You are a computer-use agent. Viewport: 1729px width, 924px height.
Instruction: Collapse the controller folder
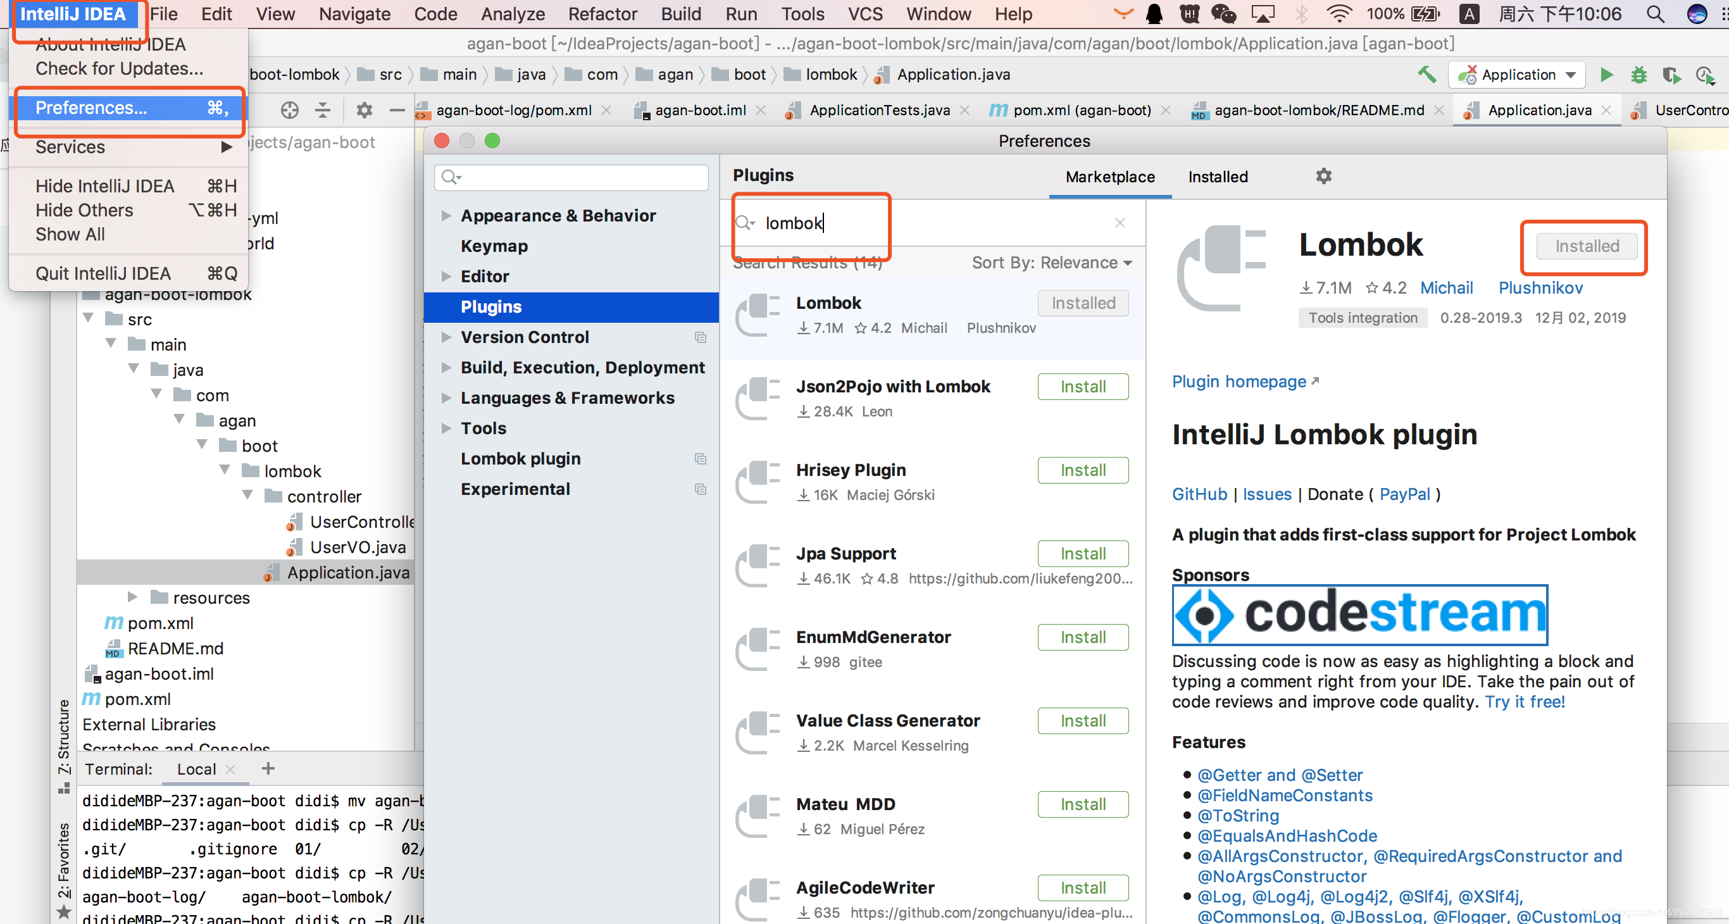[247, 496]
